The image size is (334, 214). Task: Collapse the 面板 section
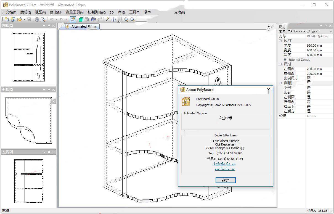coord(280,83)
